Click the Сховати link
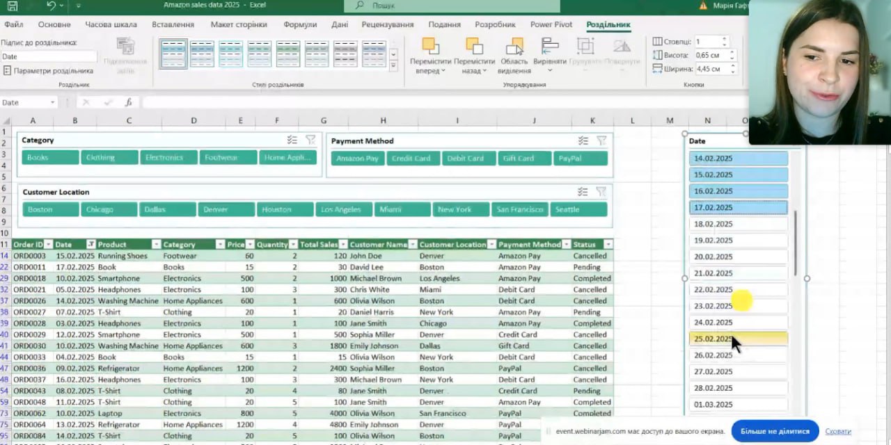891x445 pixels. [x=838, y=431]
